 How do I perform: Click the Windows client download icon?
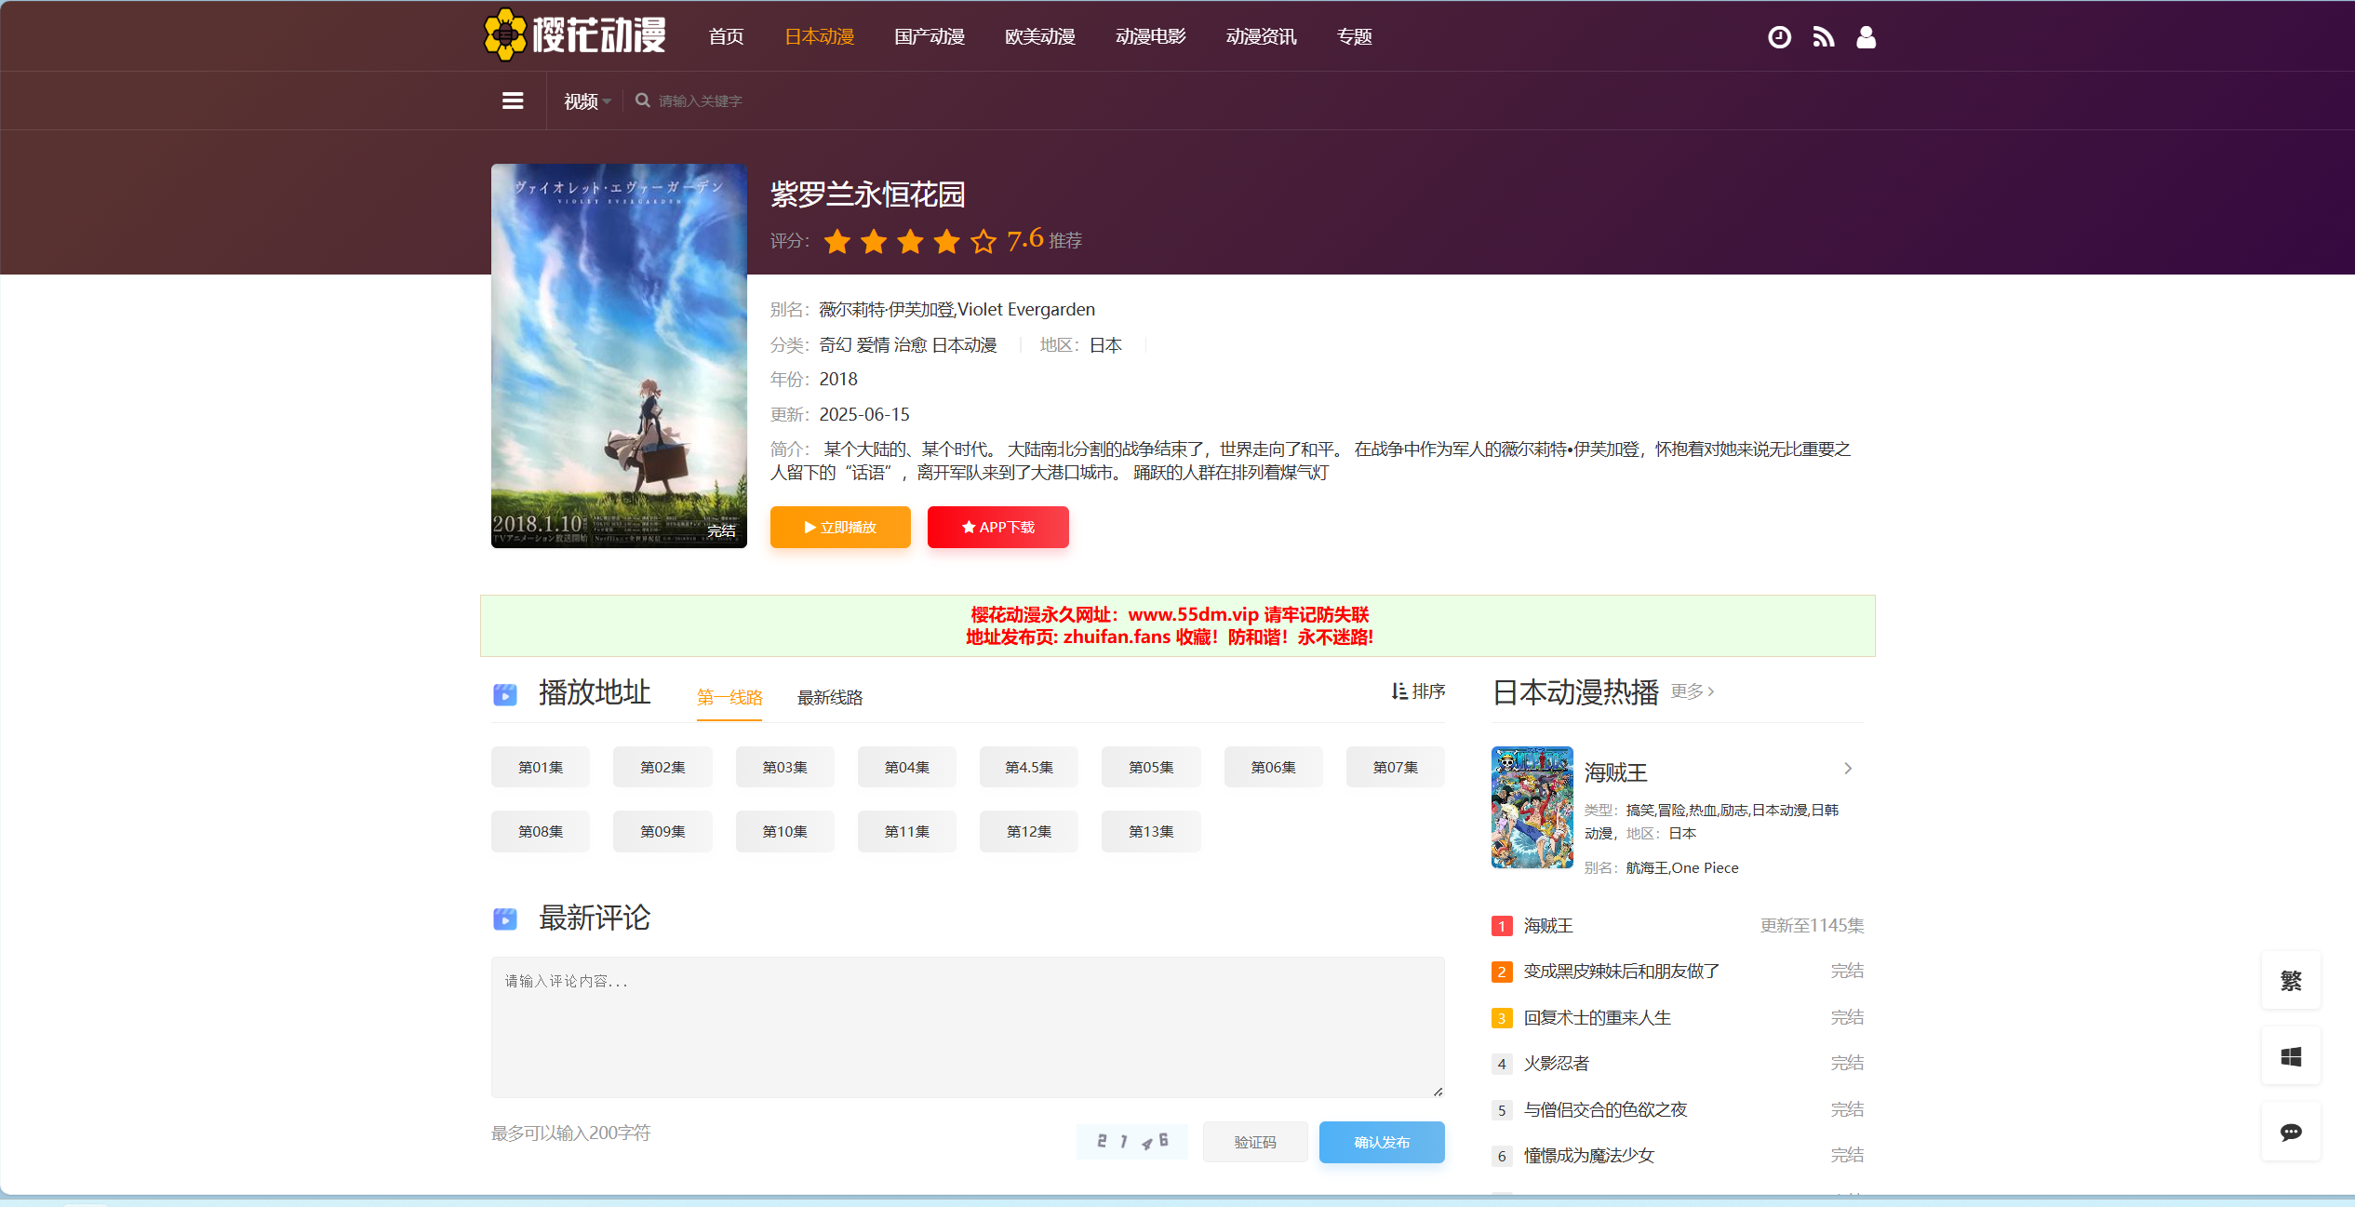(x=2290, y=1056)
